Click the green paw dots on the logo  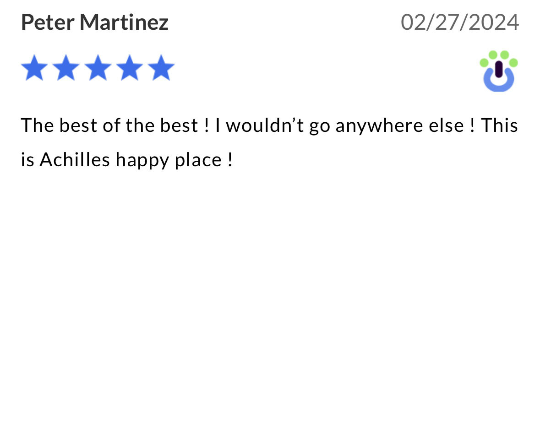click(x=499, y=58)
